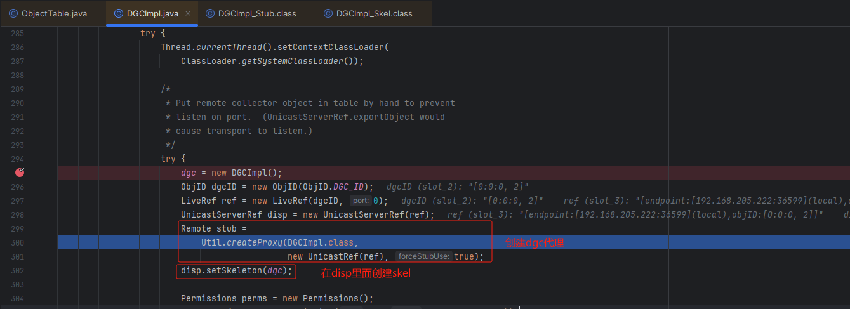Viewport: 850px width, 309px height.
Task: Click the ObjectTable.java class icon
Action: coord(13,13)
